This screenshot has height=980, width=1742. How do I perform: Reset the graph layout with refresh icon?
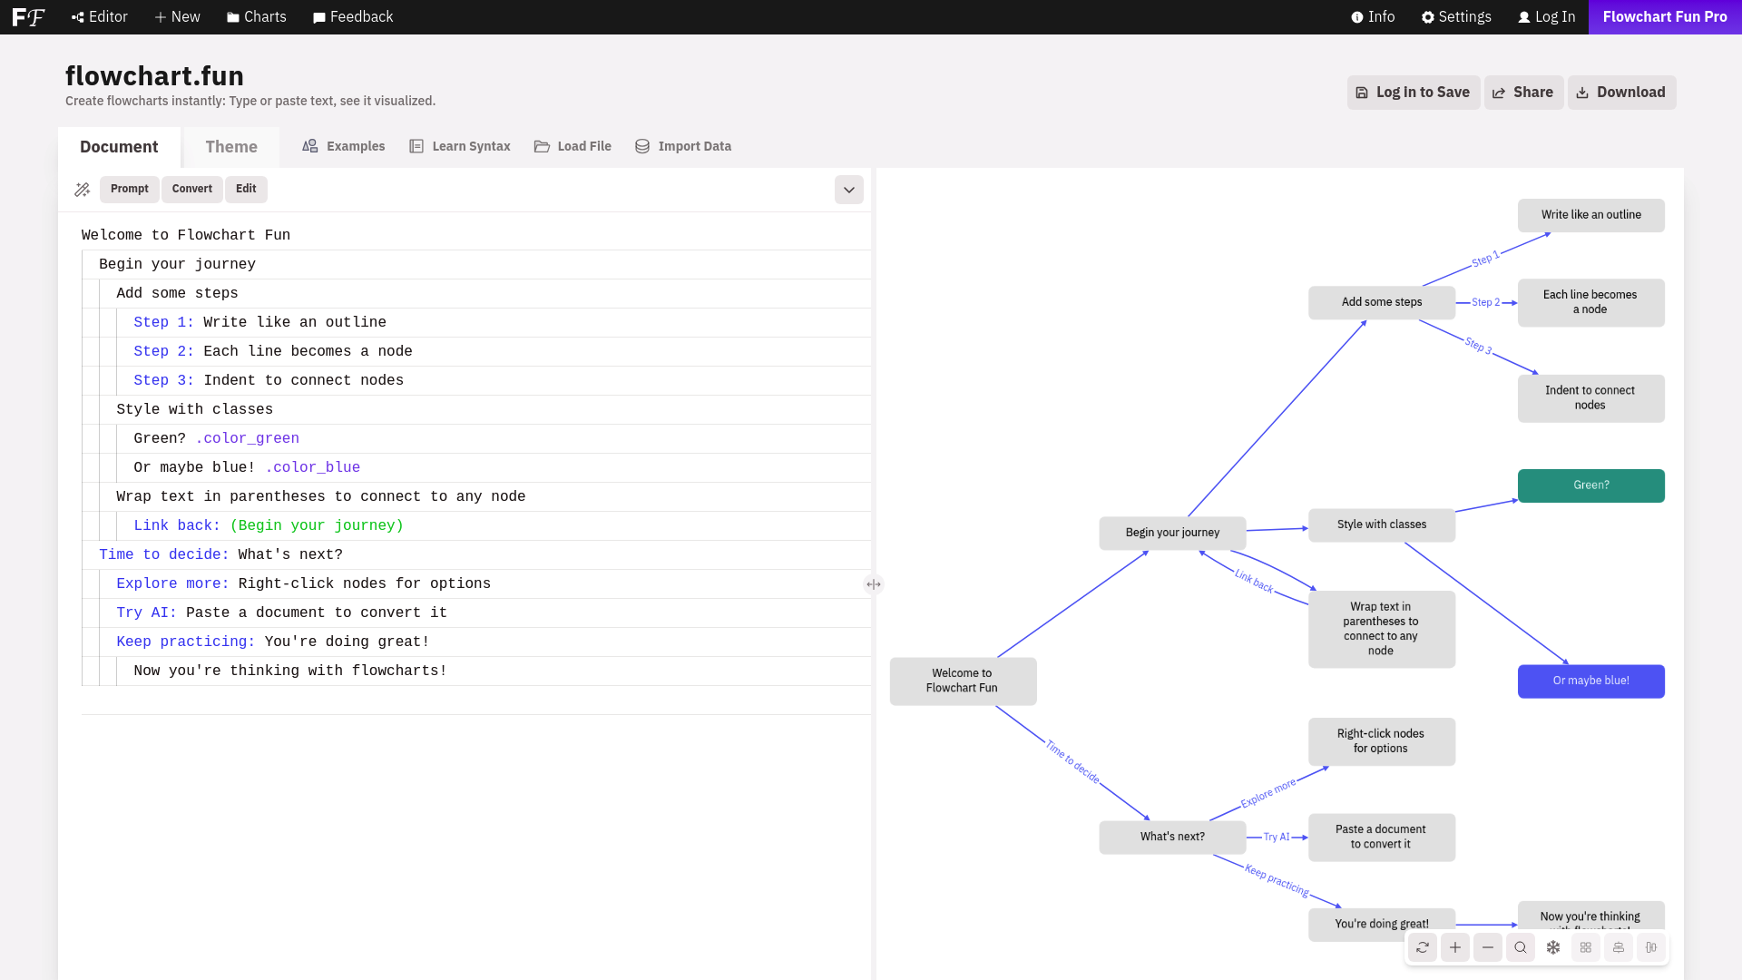click(1423, 947)
